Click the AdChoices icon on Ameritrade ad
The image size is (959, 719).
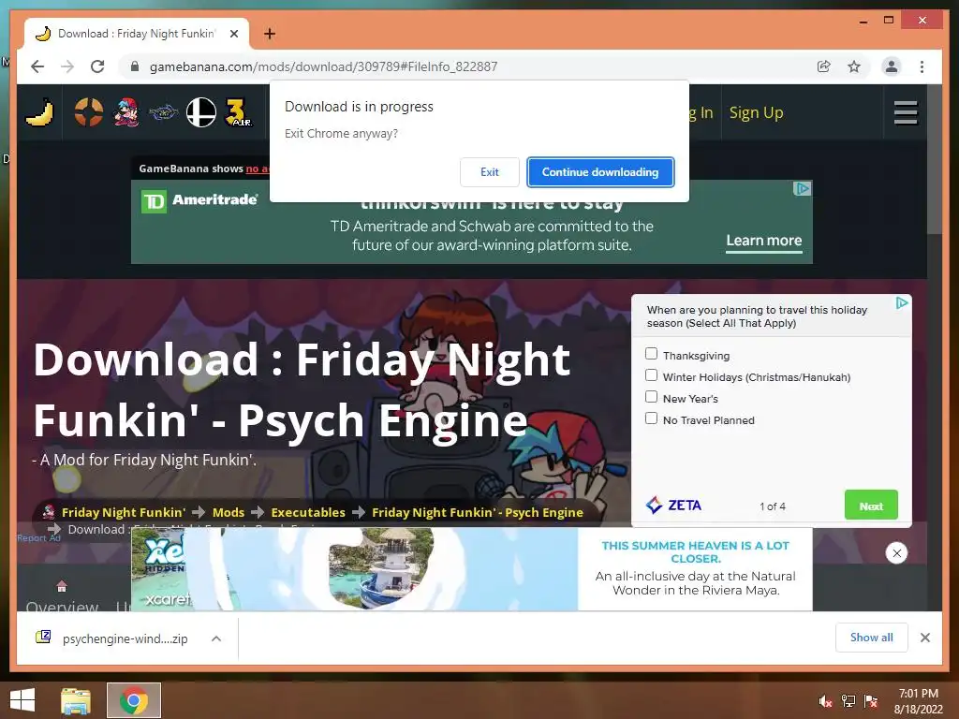pos(803,188)
